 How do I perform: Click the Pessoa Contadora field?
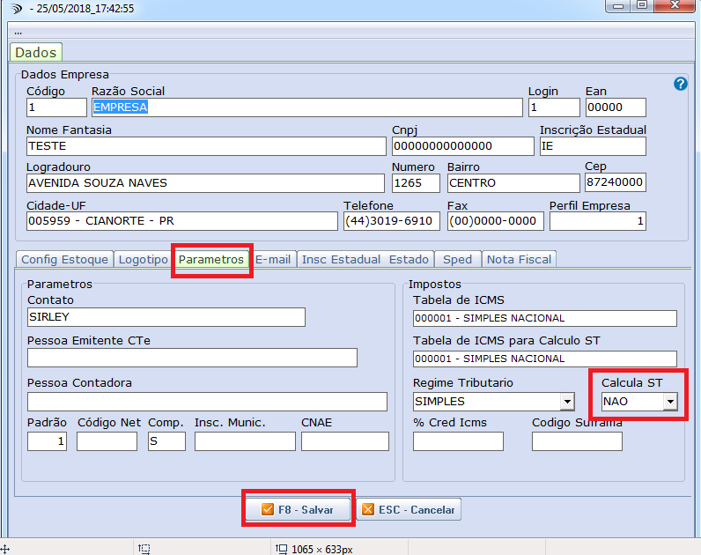(207, 402)
